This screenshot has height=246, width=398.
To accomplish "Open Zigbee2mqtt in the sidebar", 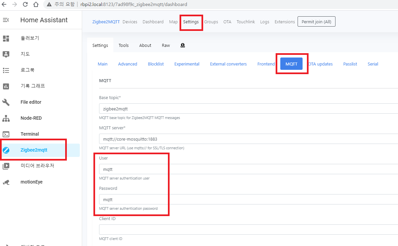I will point(41,150).
